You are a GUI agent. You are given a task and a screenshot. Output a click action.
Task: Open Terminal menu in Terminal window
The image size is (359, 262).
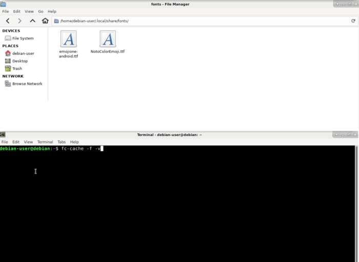pyautogui.click(x=45, y=142)
